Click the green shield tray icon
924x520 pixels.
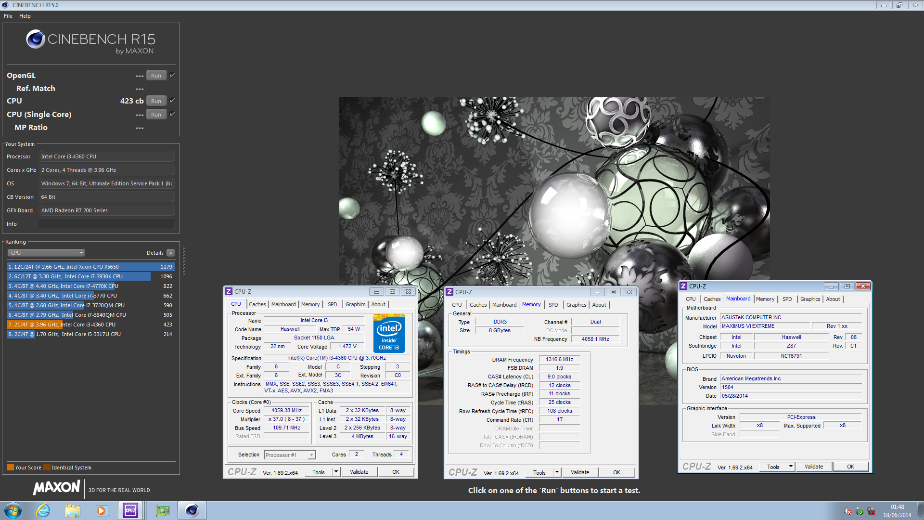[x=860, y=511]
